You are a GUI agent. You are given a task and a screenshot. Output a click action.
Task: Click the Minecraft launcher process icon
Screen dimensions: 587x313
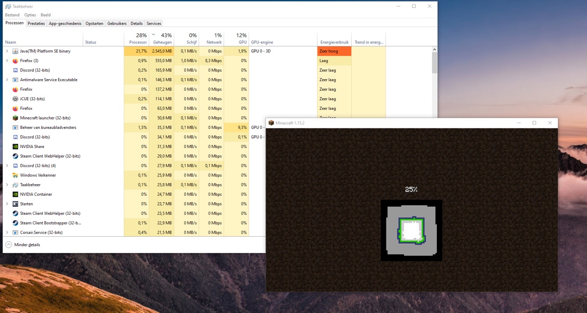pos(15,118)
